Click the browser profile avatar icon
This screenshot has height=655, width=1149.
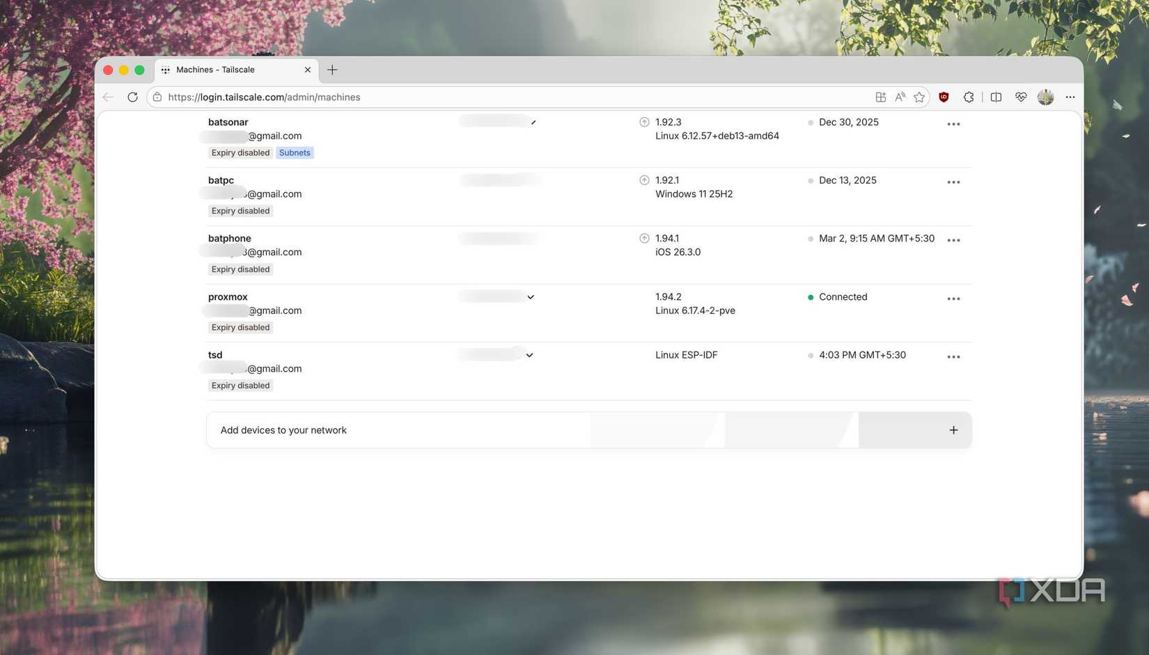pos(1045,97)
